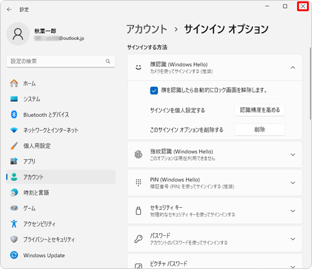Image resolution: width=312 pixels, height=269 pixels.
Task: Click the 設定の検索 search field
Action: pos(61,61)
